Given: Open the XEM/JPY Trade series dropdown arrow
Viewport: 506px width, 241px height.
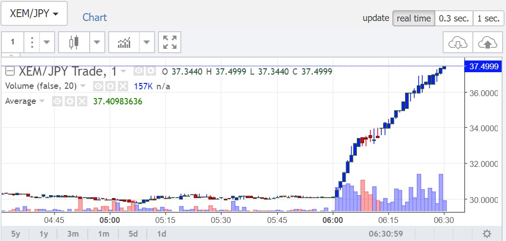Looking at the screenshot, I should pos(124,71).
